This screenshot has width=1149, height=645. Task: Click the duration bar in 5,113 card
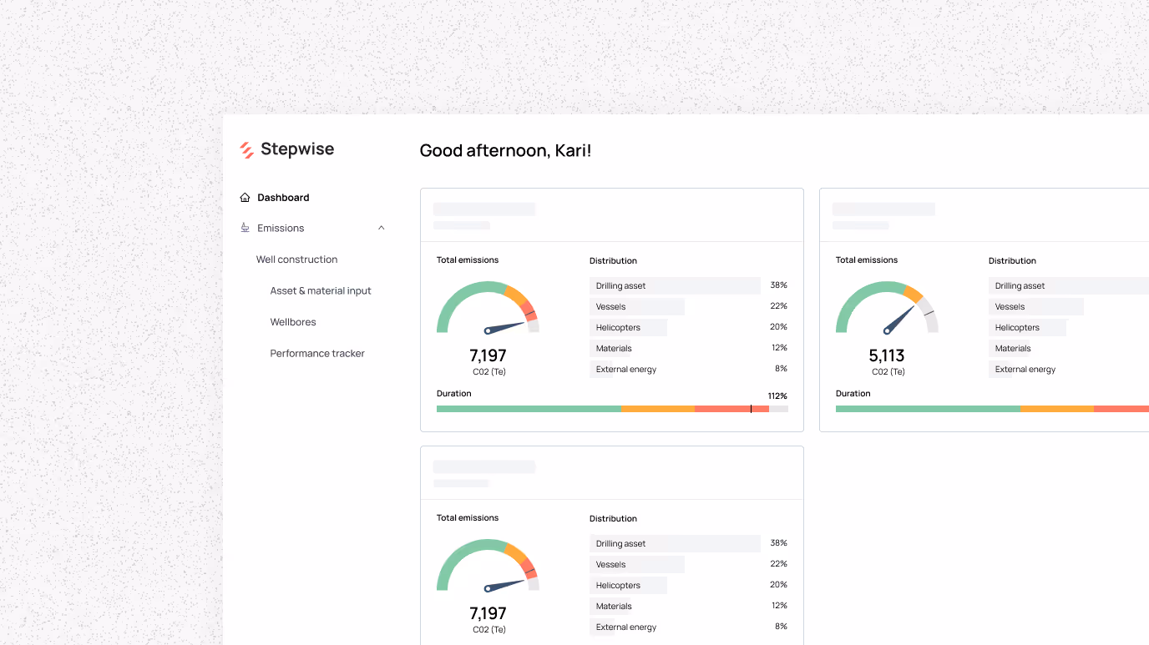pos(992,409)
